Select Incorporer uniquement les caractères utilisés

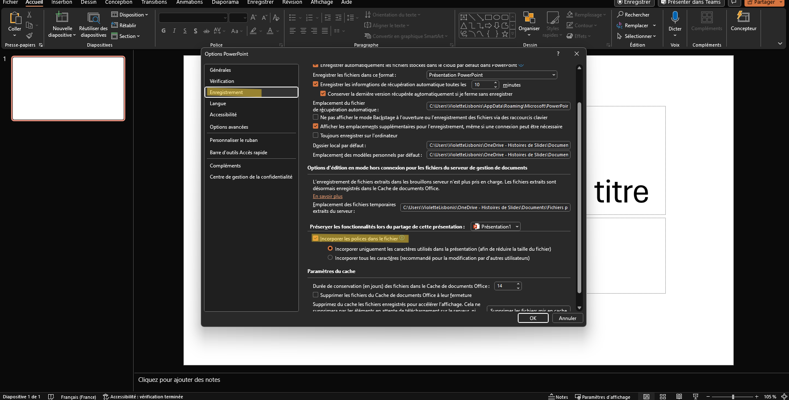[330, 249]
